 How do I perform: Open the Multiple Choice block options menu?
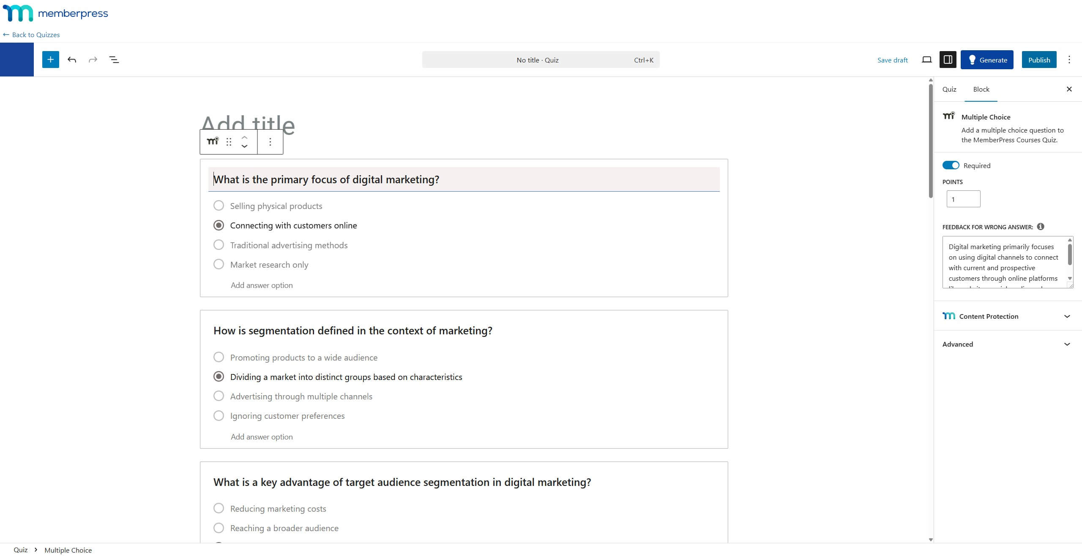[x=270, y=142]
